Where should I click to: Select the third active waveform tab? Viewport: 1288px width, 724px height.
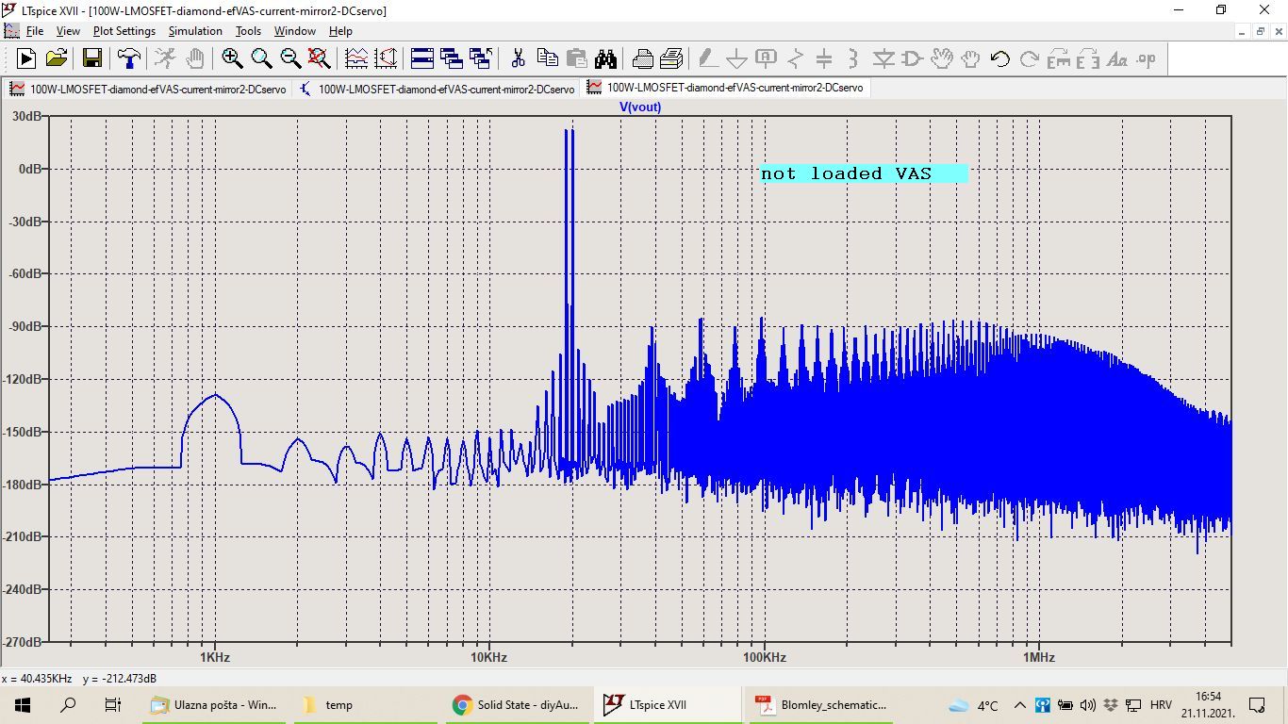(725, 88)
